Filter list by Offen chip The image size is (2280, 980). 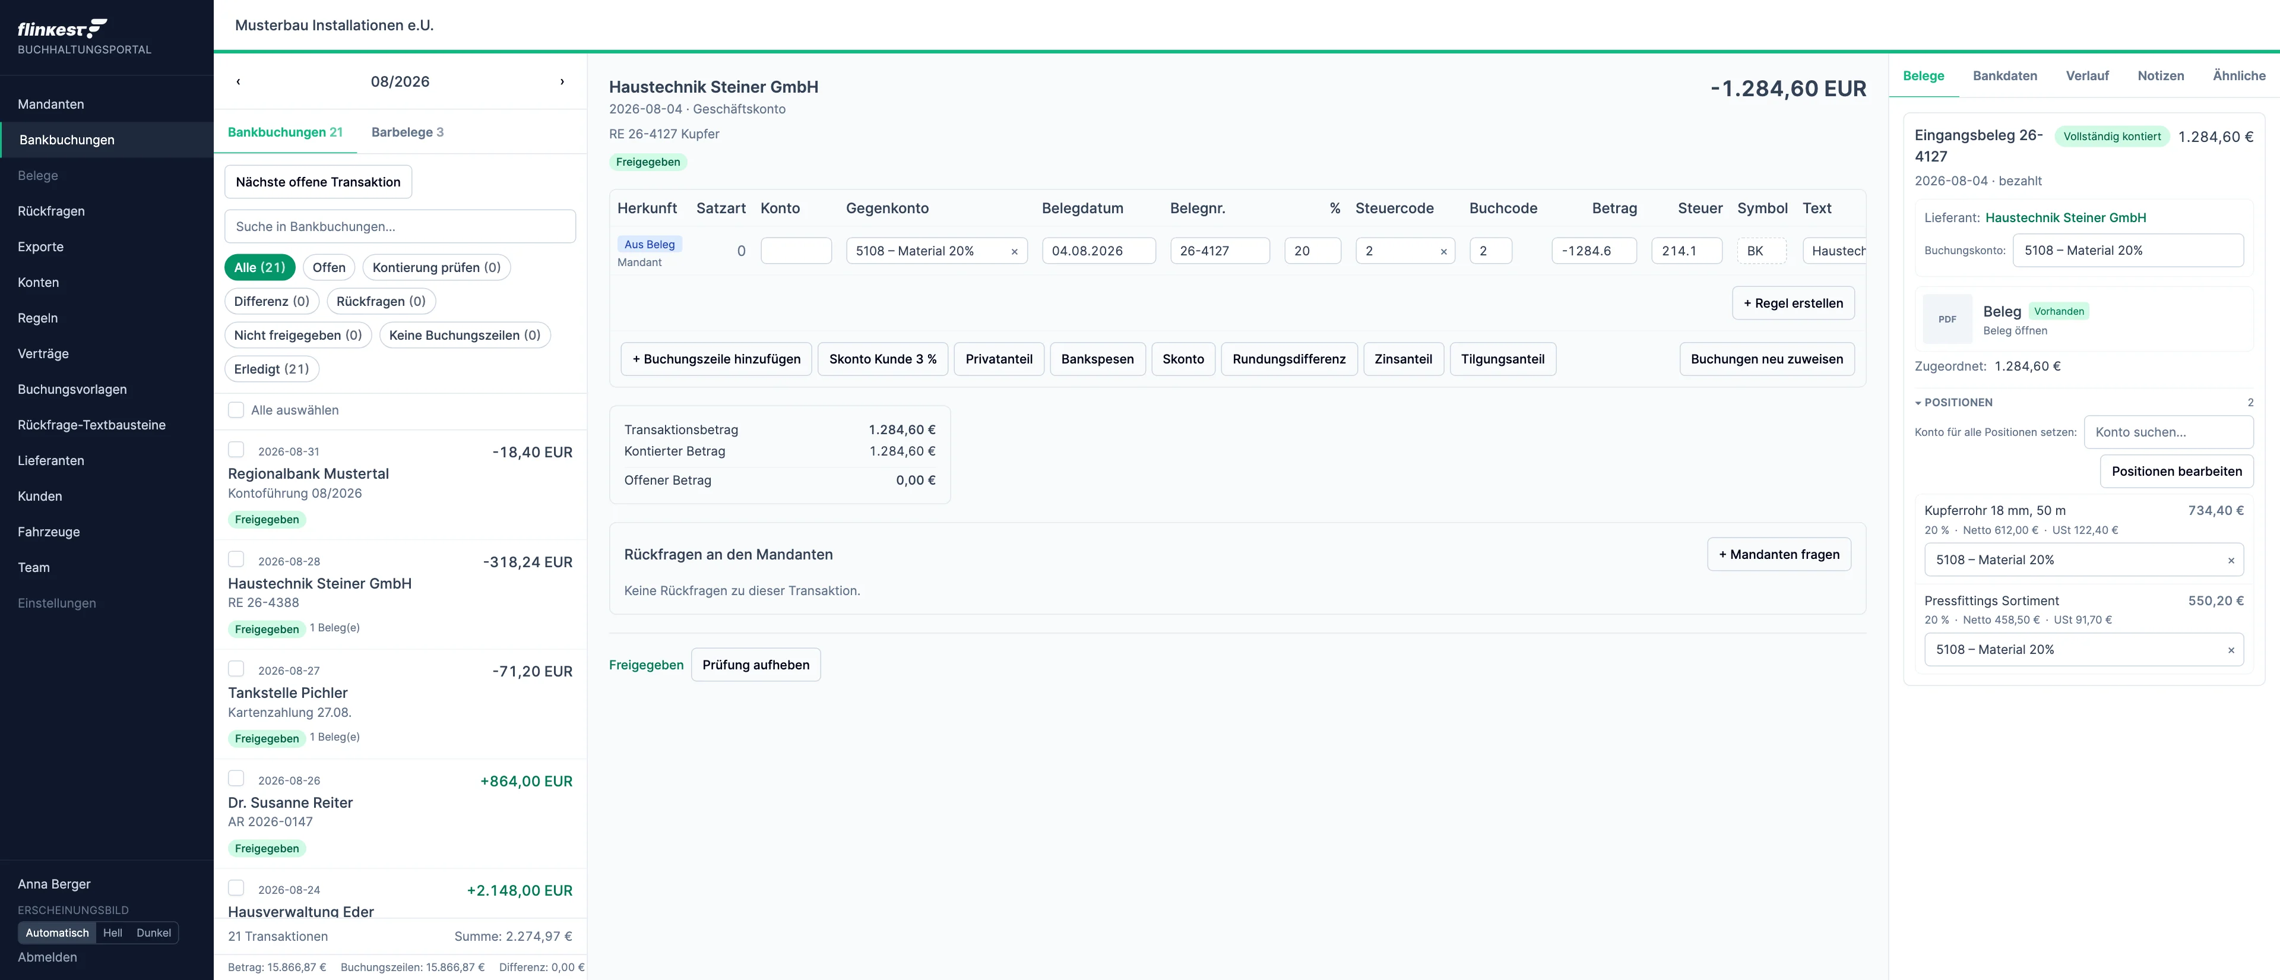[x=328, y=267]
